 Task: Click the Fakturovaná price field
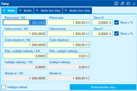(x=69, y=34)
